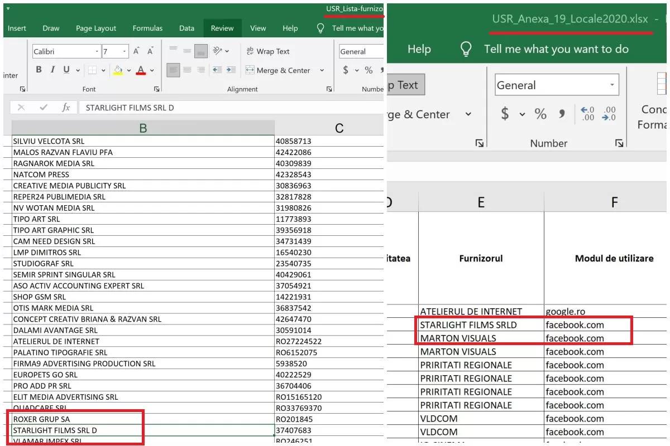This screenshot has width=670, height=446.
Task: Click Merge & Center in left window
Action: [278, 70]
